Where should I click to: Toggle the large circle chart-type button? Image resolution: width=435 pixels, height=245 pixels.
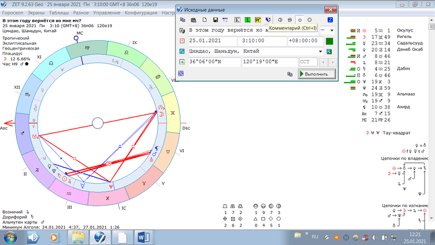(310, 20)
